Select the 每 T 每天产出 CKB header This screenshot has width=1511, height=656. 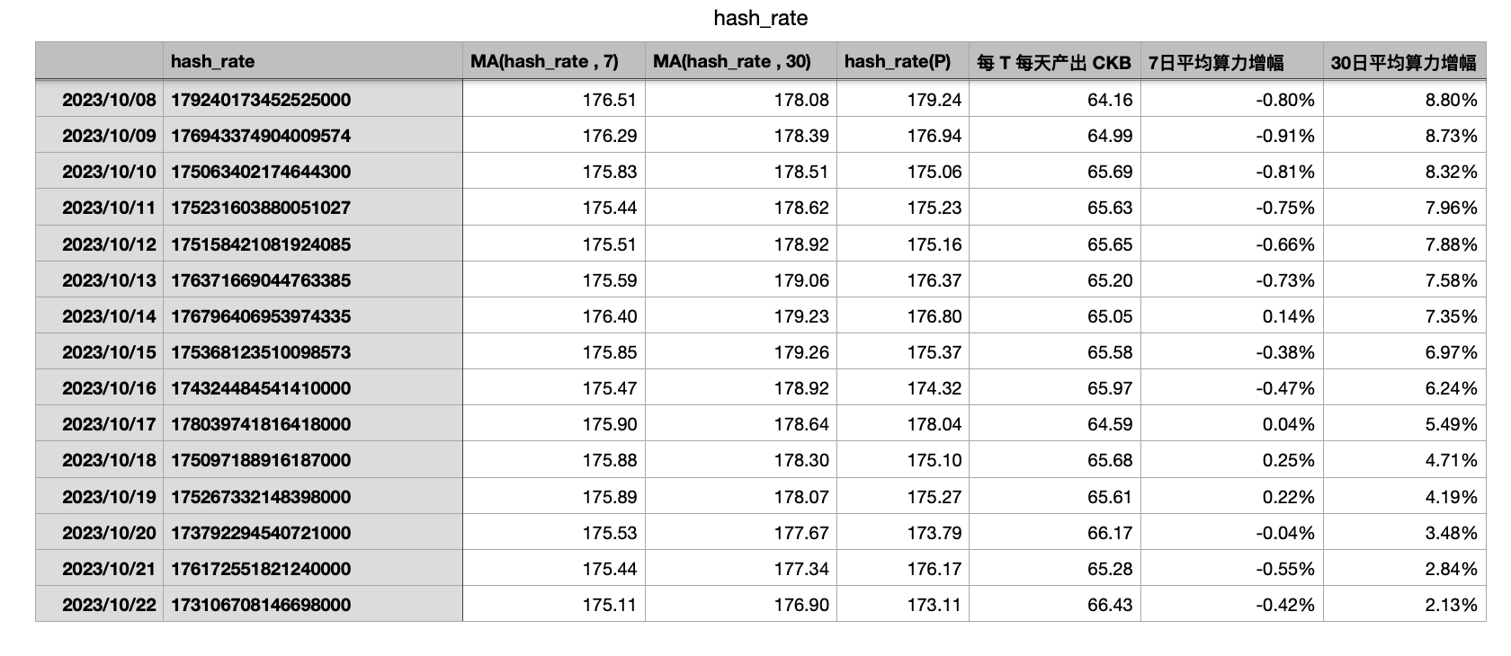[1055, 61]
